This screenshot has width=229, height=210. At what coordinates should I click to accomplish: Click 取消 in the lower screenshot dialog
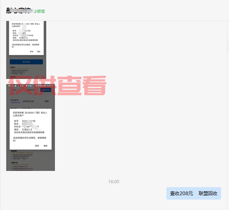37,146
